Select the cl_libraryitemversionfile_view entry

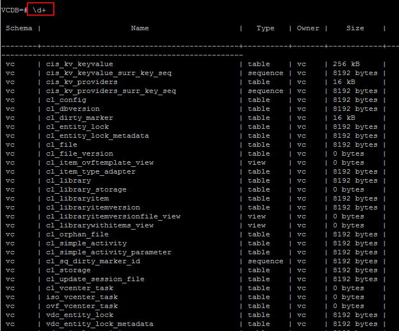pyautogui.click(x=113, y=216)
